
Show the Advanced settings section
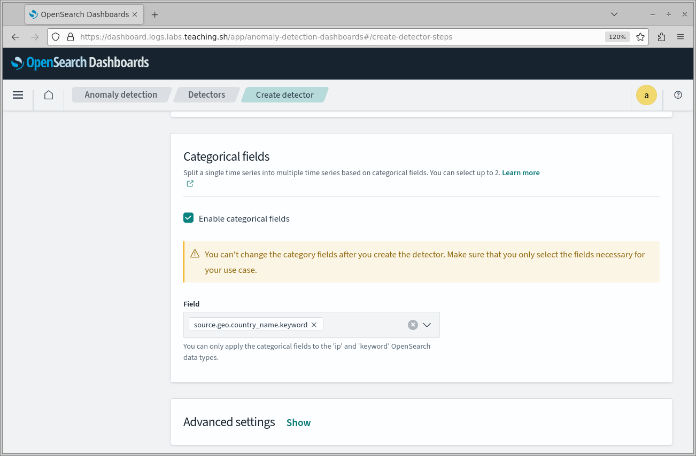click(x=298, y=423)
